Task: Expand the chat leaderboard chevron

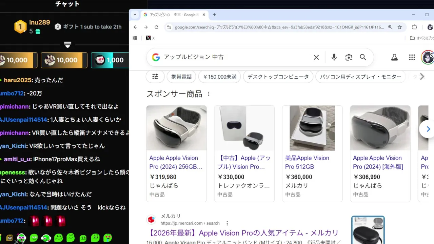Action: pyautogui.click(x=67, y=45)
